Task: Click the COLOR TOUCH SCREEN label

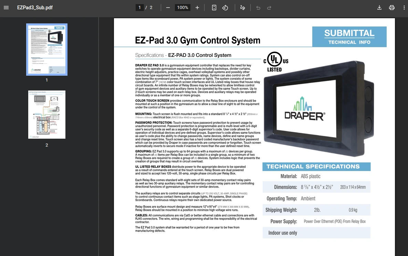Action: point(152,101)
